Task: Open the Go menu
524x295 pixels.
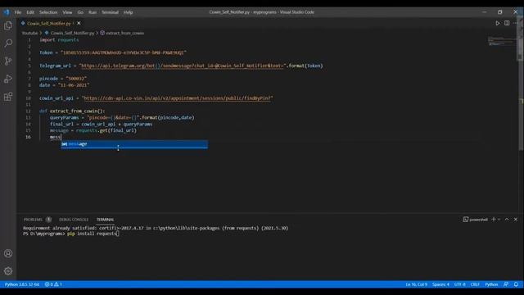Action: pyautogui.click(x=80, y=12)
